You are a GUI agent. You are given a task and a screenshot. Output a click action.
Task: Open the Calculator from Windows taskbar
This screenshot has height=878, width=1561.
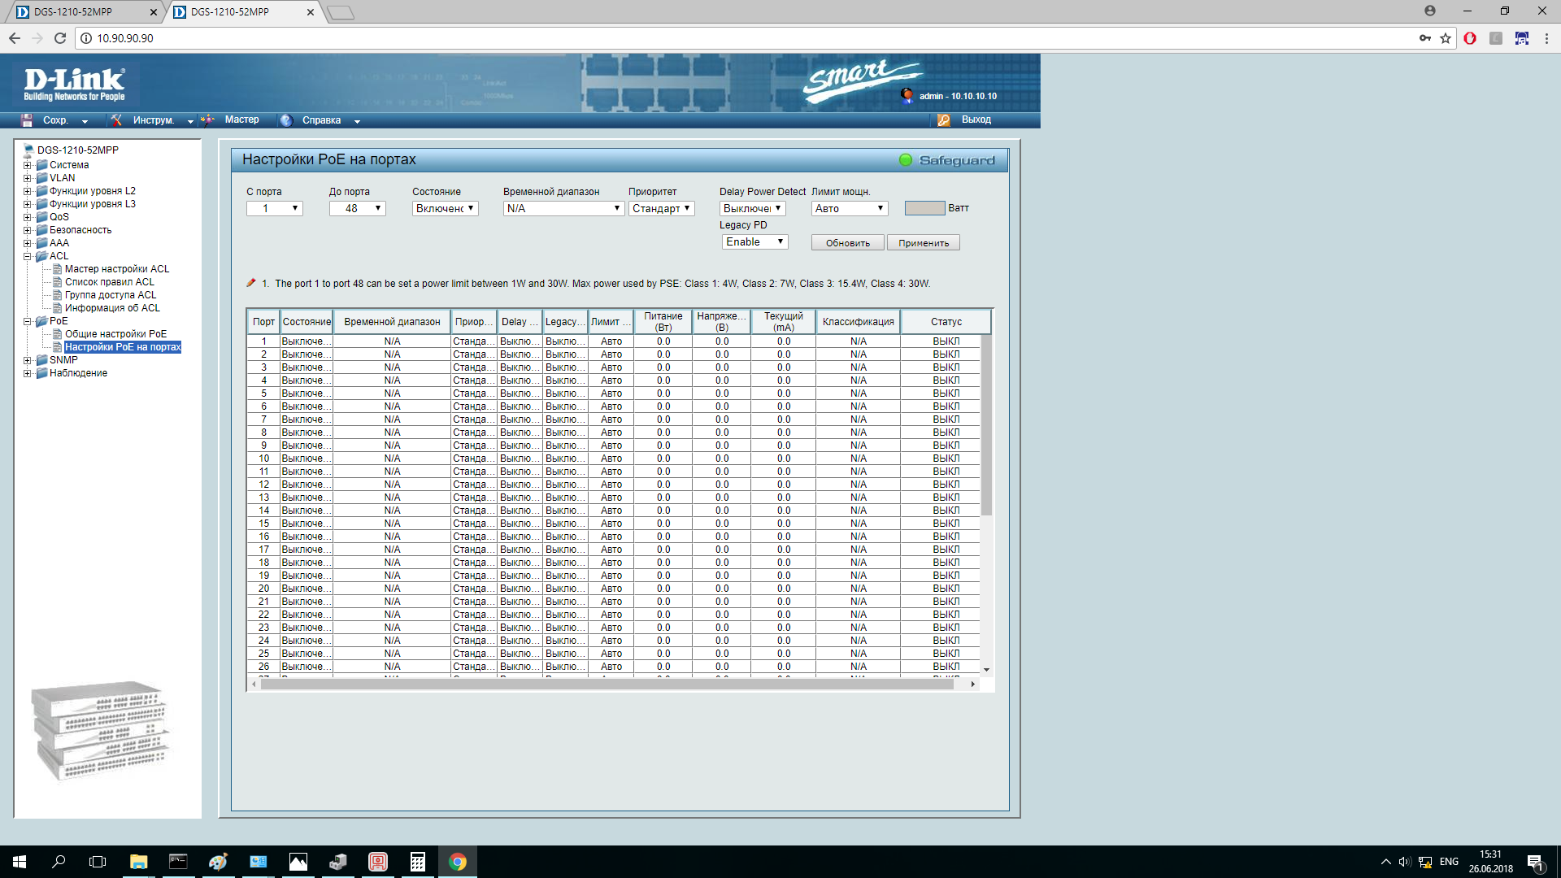[x=417, y=862]
